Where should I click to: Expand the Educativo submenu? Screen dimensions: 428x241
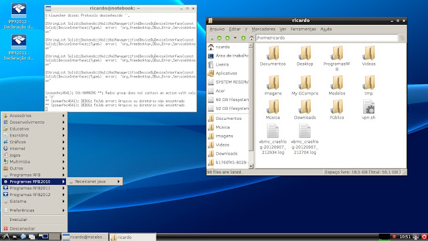coord(34,129)
